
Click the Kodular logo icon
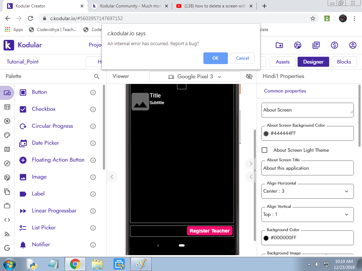tap(9, 45)
